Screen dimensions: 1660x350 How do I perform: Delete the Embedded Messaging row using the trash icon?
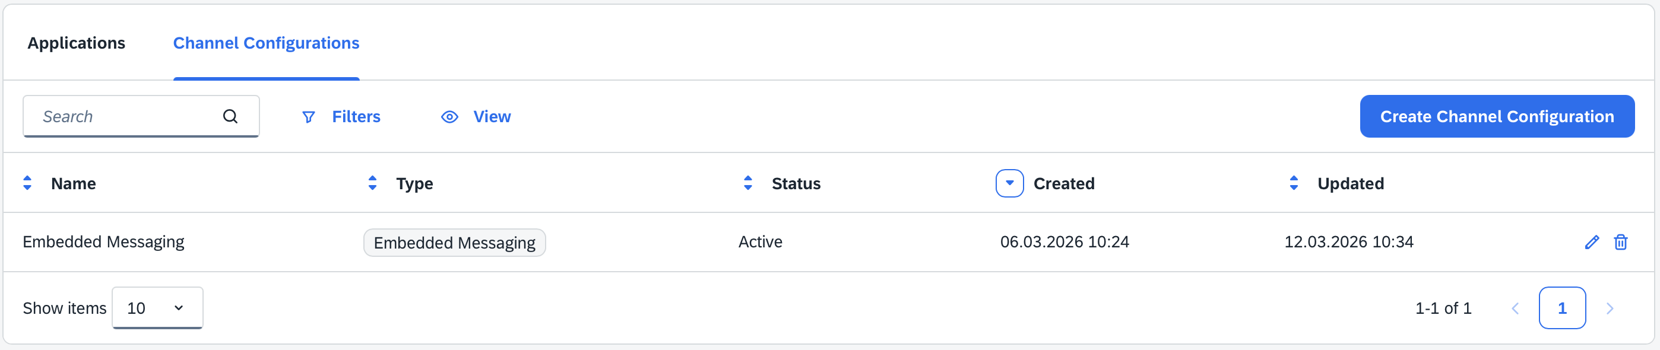[x=1621, y=242]
